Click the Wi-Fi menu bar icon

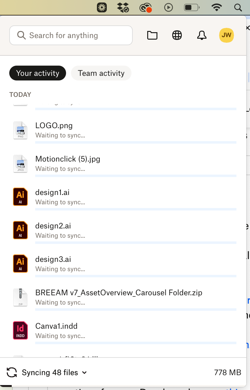pos(217,7)
